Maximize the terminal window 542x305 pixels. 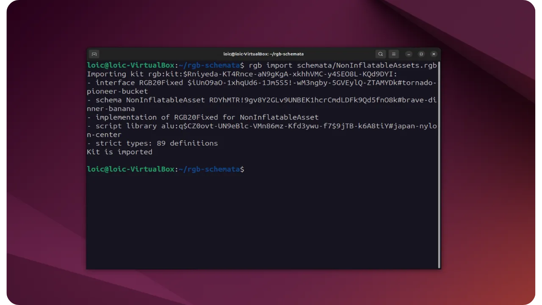click(421, 54)
